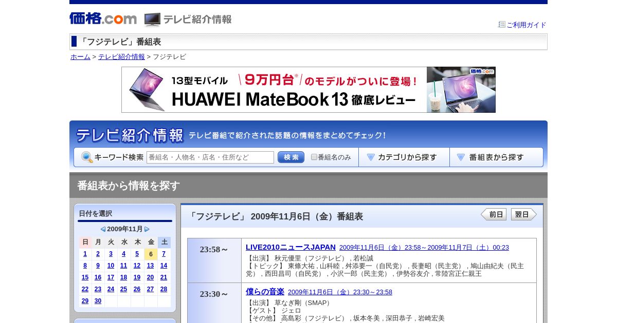Select November 30 in calendar
This screenshot has height=323, width=617.
tap(98, 301)
